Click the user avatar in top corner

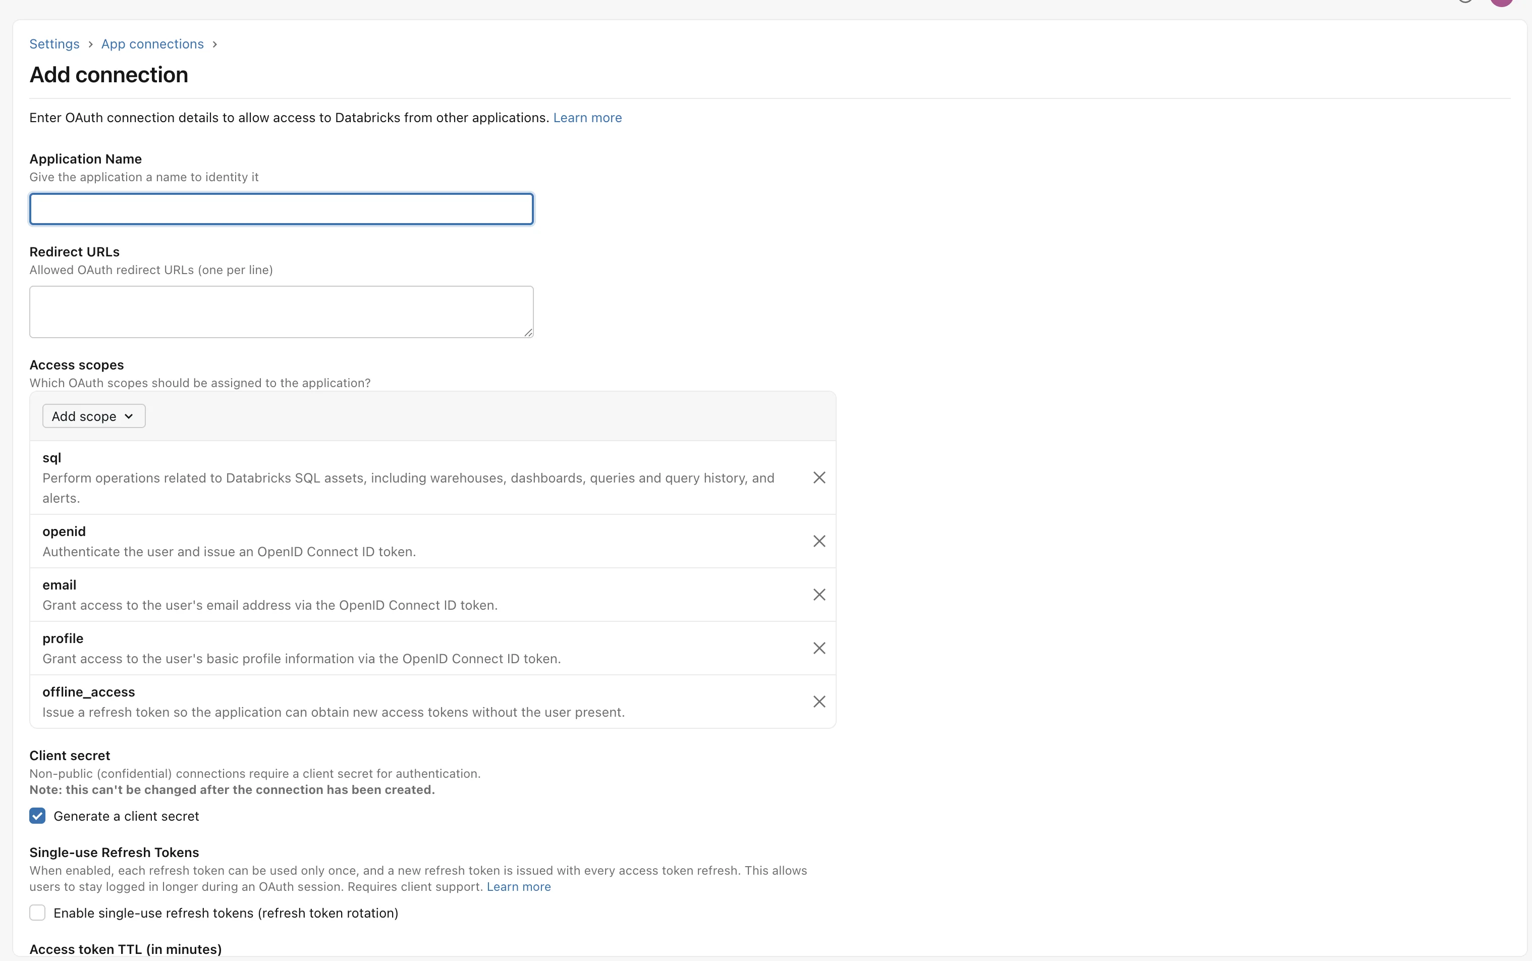[1502, 2]
